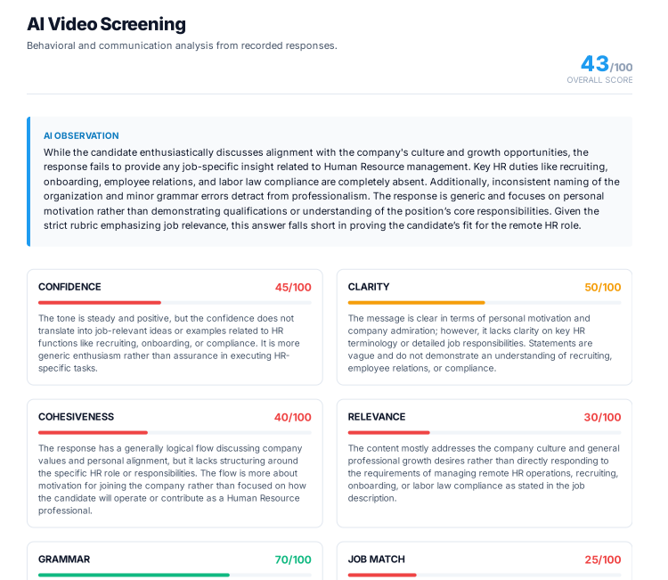
Task: Select the CONFIDENCE card heading
Action: pos(69,287)
